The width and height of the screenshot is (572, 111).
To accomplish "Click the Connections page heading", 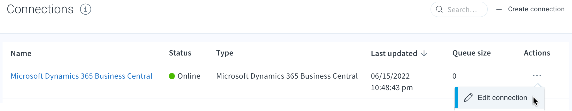I will pos(40,9).
